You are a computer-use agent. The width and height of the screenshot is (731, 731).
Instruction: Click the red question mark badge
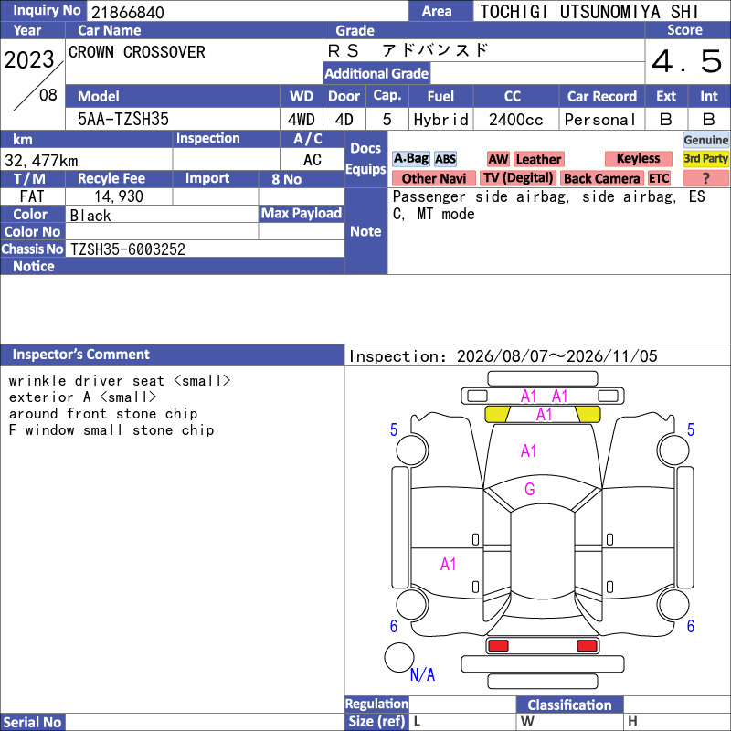[x=705, y=178]
